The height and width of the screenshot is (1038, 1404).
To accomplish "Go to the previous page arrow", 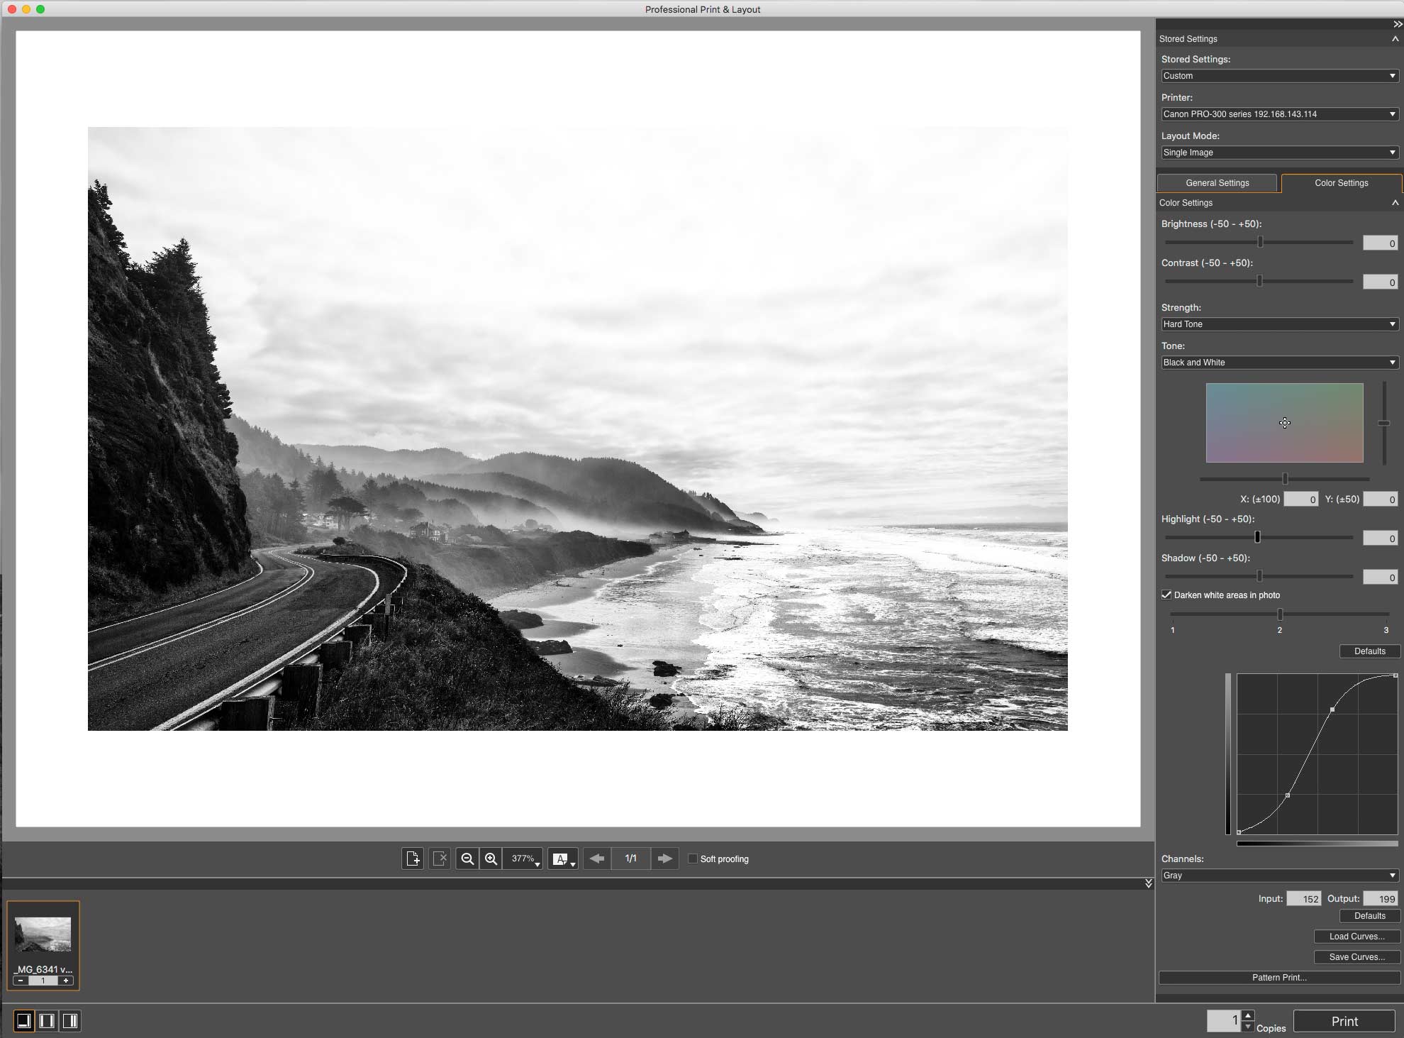I will tap(597, 858).
